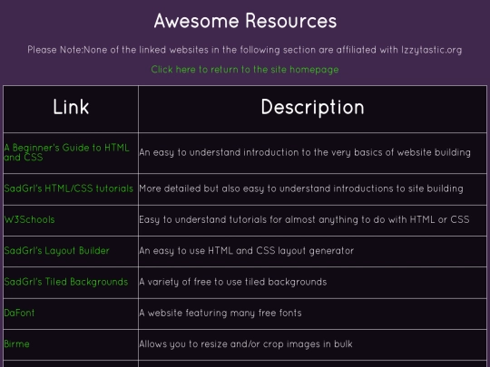
Task: Open SadGrl's Layout Builder link
Action: [x=56, y=251]
